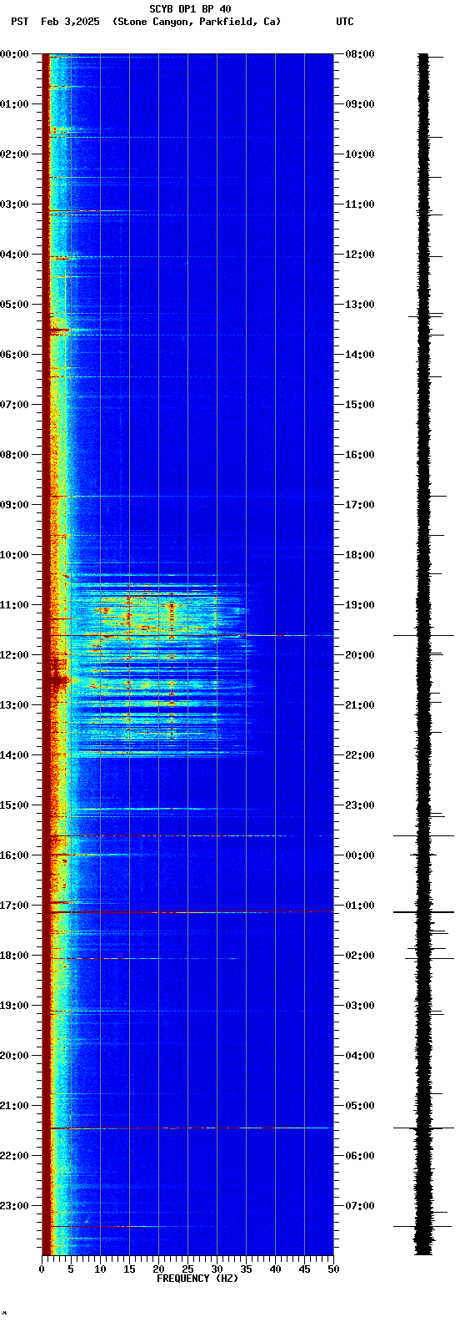Click the 22:00 UTC time label
Viewport: 460px width, 1322px height.
click(x=360, y=755)
